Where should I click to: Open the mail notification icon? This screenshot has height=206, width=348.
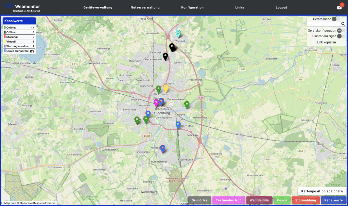point(339,7)
